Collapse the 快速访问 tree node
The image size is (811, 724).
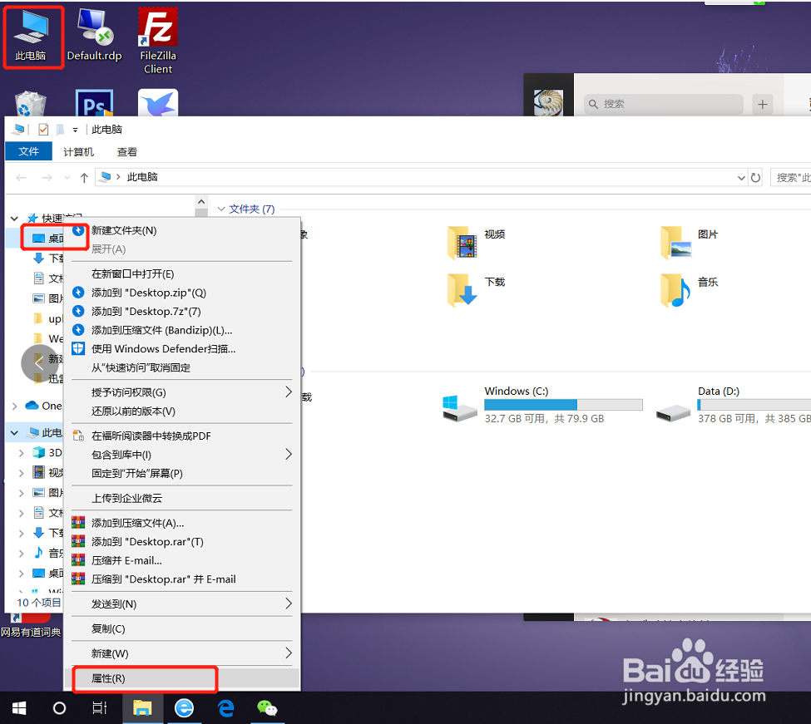14,219
